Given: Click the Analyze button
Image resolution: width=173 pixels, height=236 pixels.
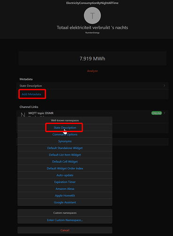Looking at the screenshot, I should point(92,71).
